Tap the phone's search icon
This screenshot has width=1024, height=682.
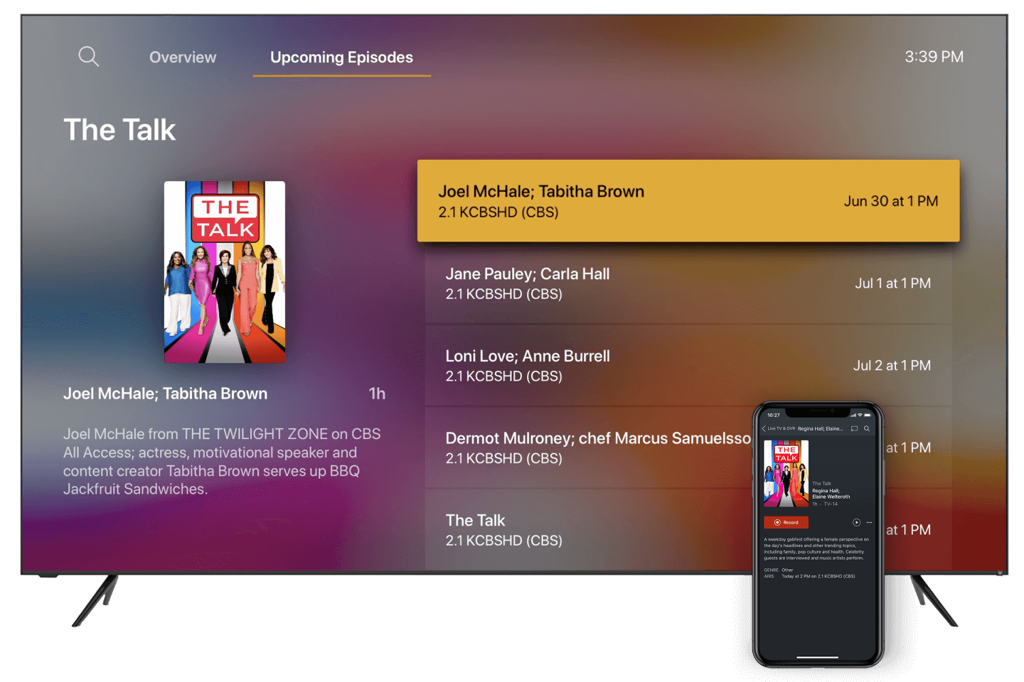(867, 429)
